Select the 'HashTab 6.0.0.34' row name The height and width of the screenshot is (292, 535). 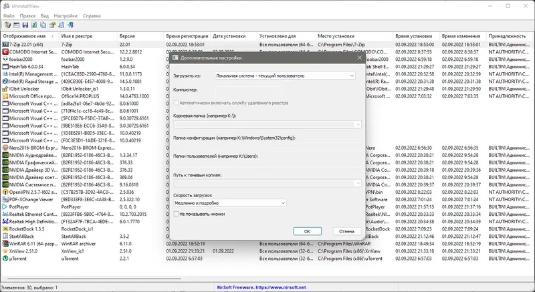point(26,67)
